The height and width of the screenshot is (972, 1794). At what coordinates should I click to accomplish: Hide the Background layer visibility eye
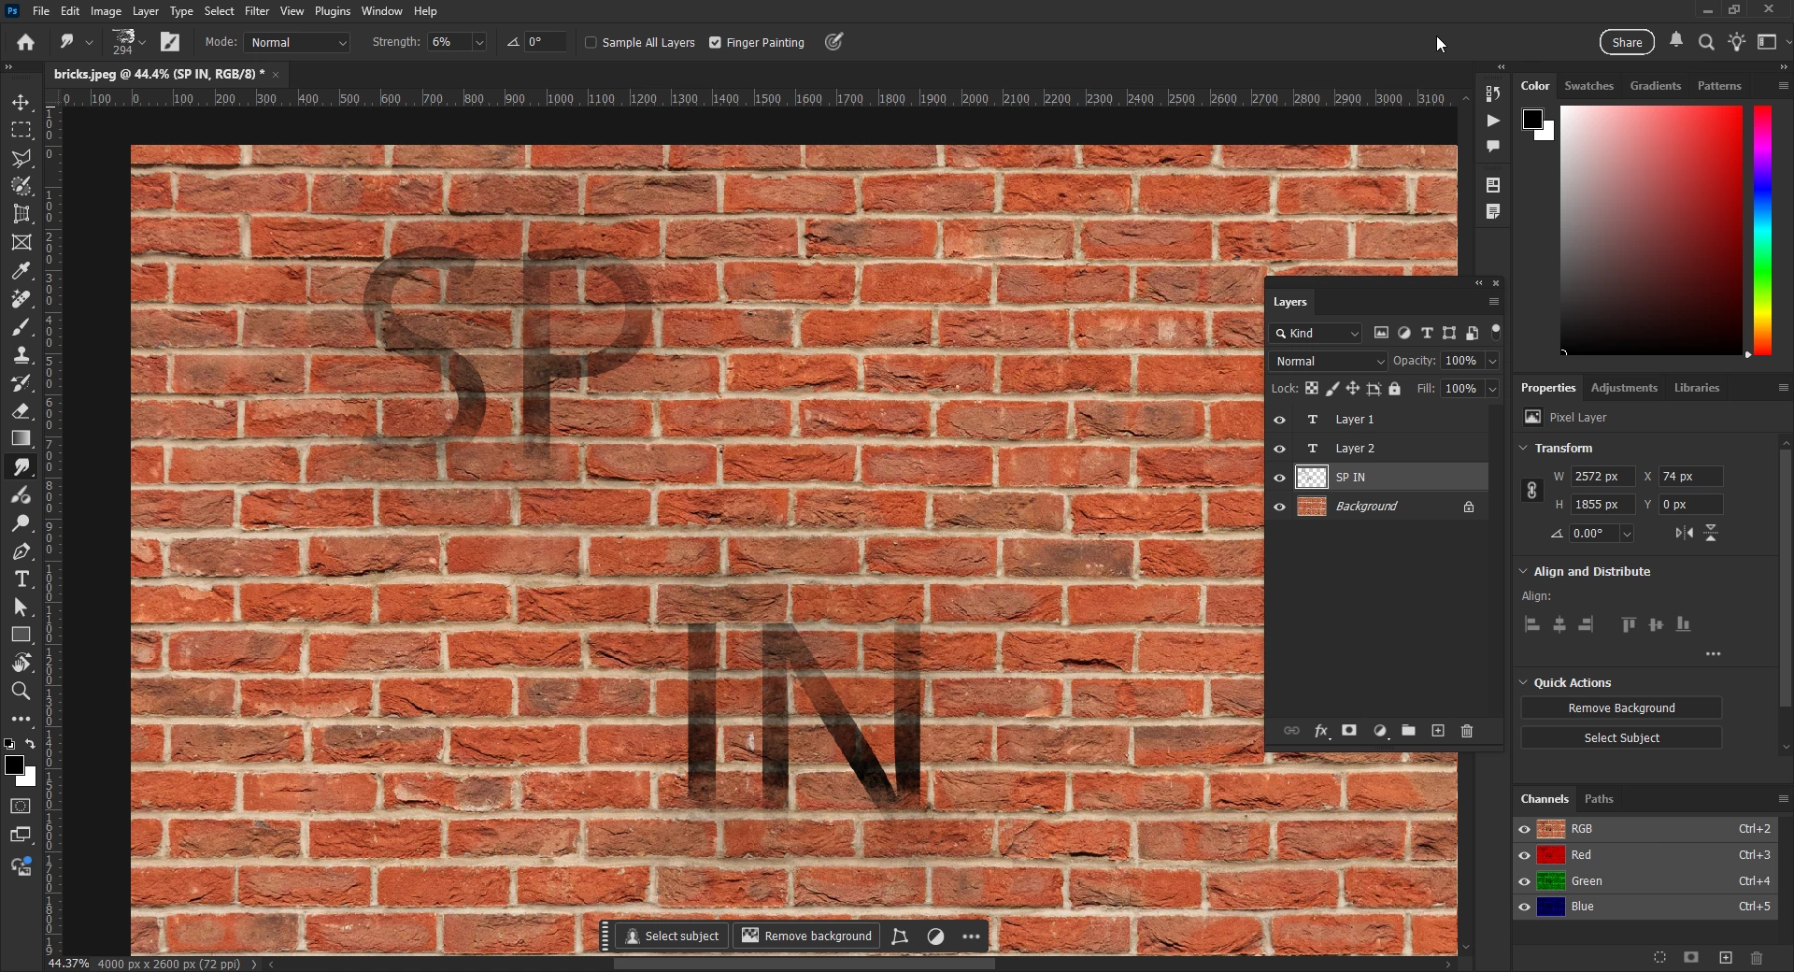click(1280, 507)
